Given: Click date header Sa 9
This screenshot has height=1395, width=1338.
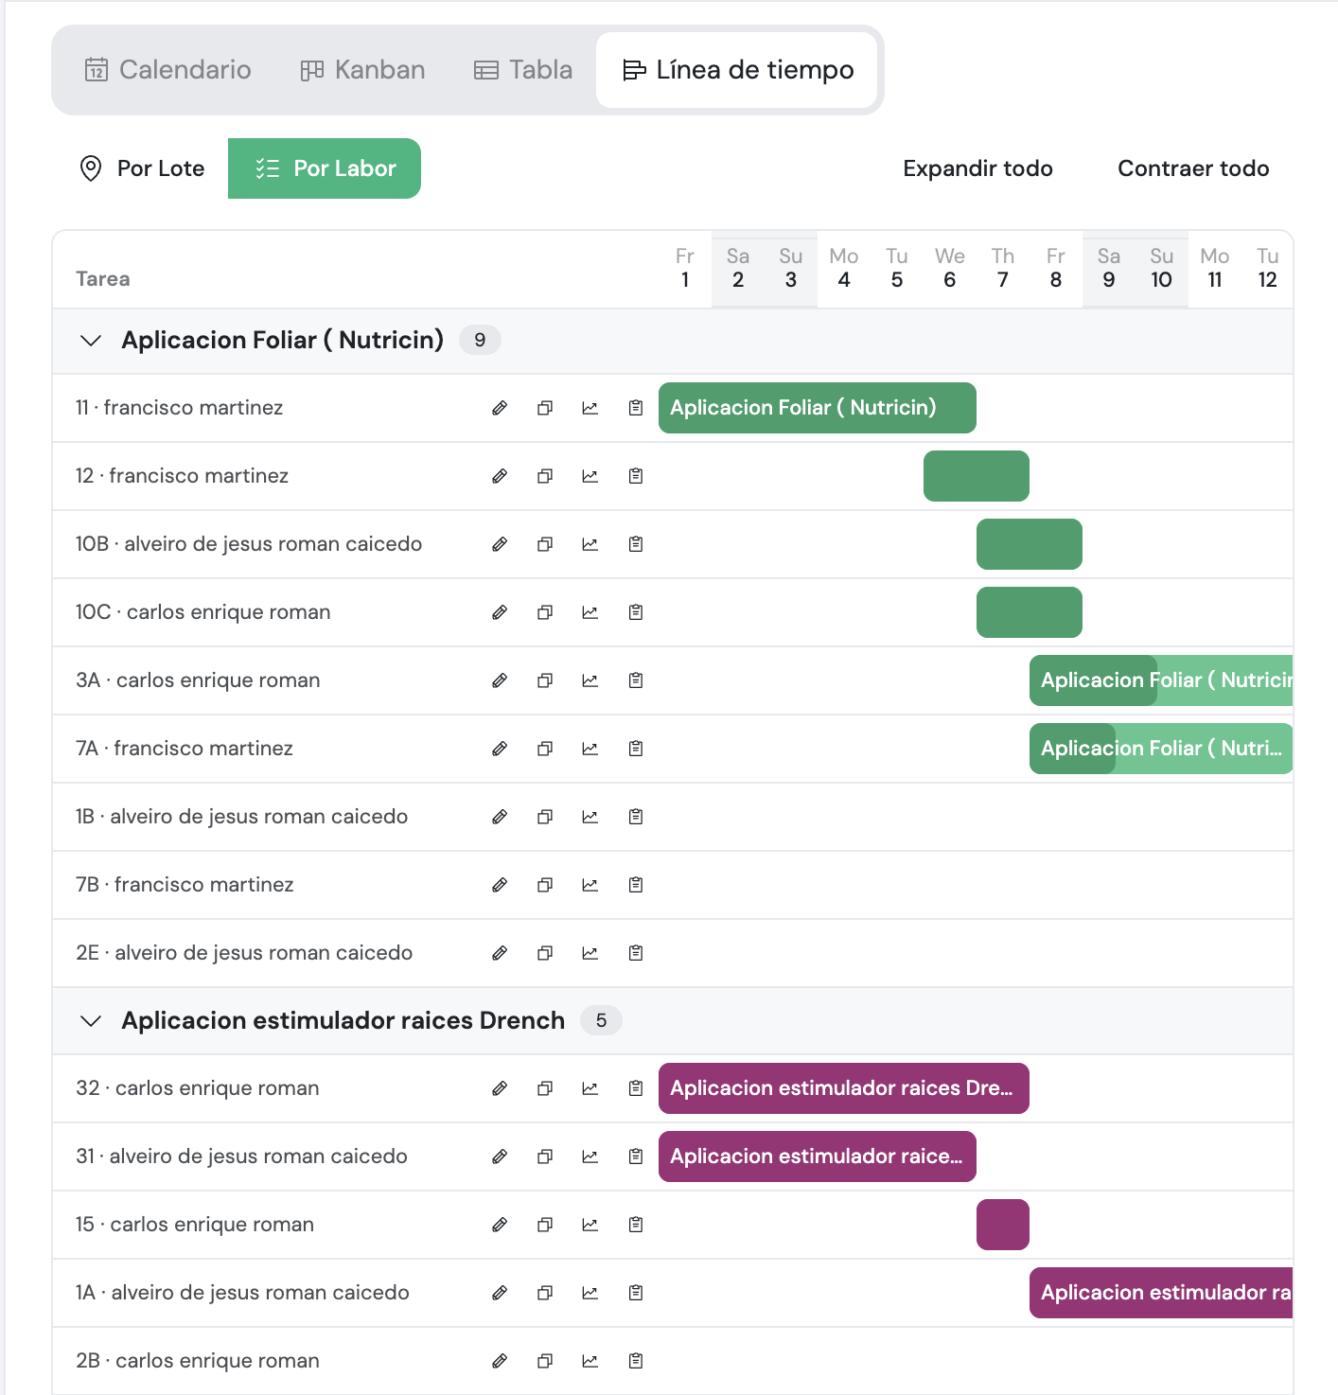Looking at the screenshot, I should click(1109, 269).
